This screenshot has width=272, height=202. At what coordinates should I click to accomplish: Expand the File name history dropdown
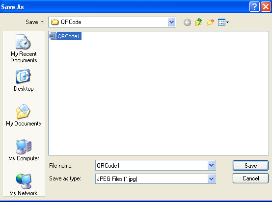(x=211, y=165)
